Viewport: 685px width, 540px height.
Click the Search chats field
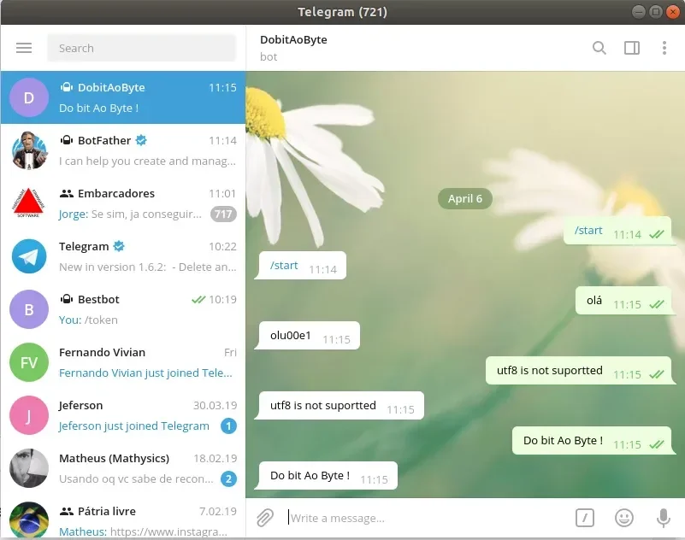coord(142,48)
